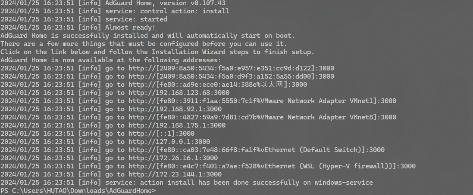This screenshot has width=473, height=195.
Task: Open the http://[::1]:3000 IPv6 loopback link
Action: [x=161, y=134]
